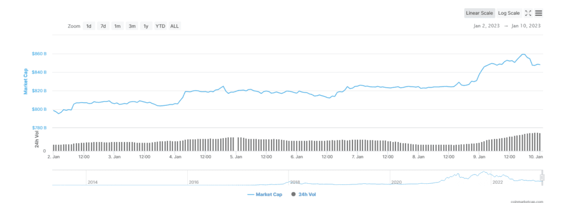Select 1y zoom range

point(146,26)
